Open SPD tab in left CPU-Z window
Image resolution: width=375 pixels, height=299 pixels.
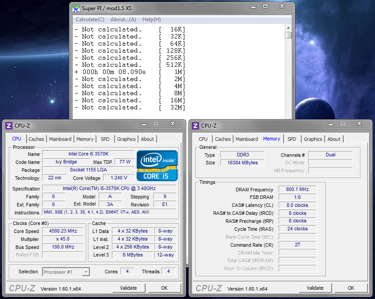(105, 139)
